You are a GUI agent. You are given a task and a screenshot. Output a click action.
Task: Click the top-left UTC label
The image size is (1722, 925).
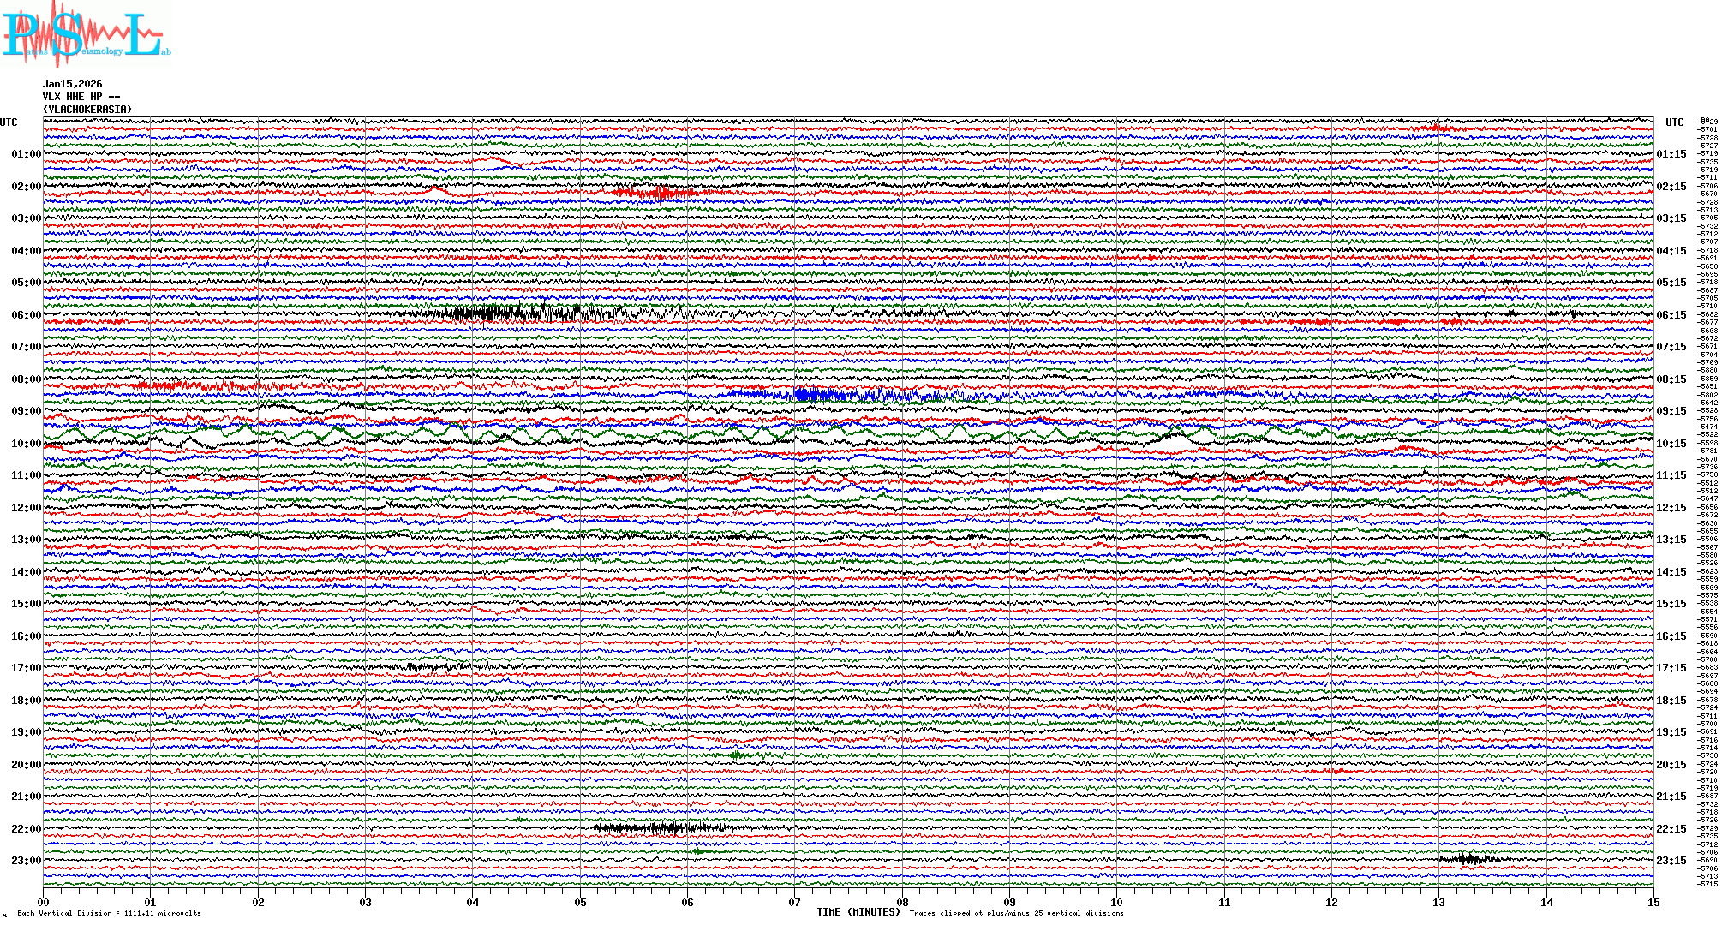[x=9, y=122]
